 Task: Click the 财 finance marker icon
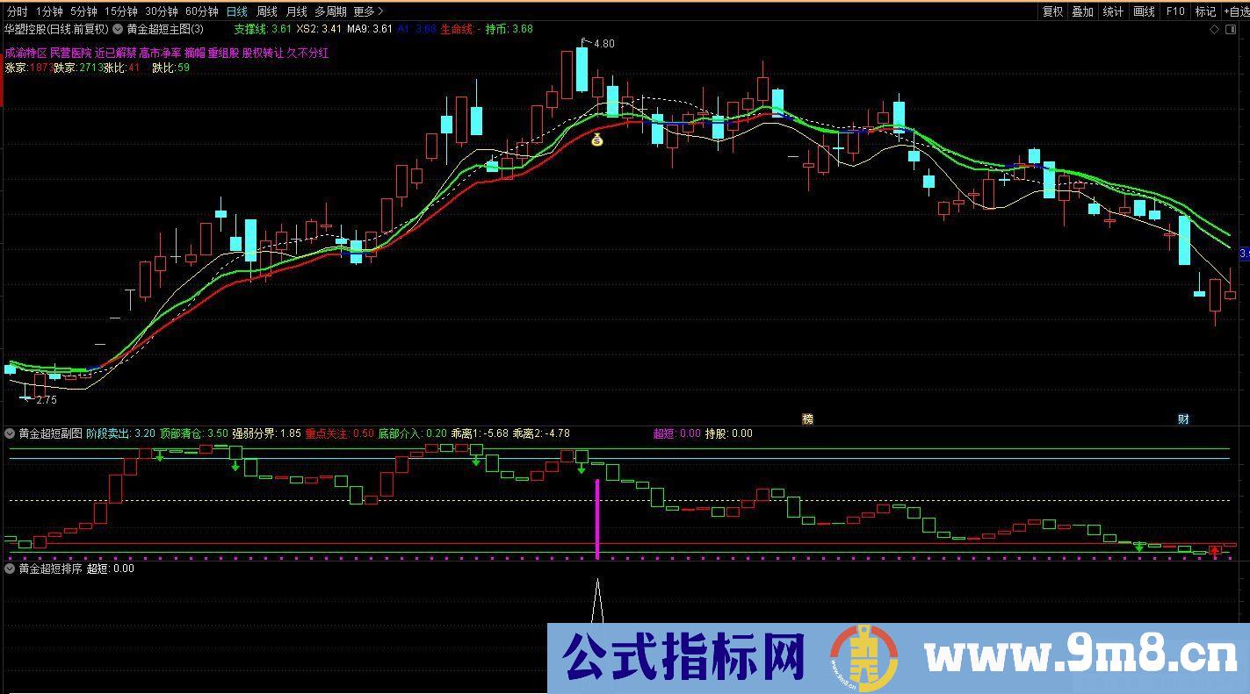coord(1183,419)
